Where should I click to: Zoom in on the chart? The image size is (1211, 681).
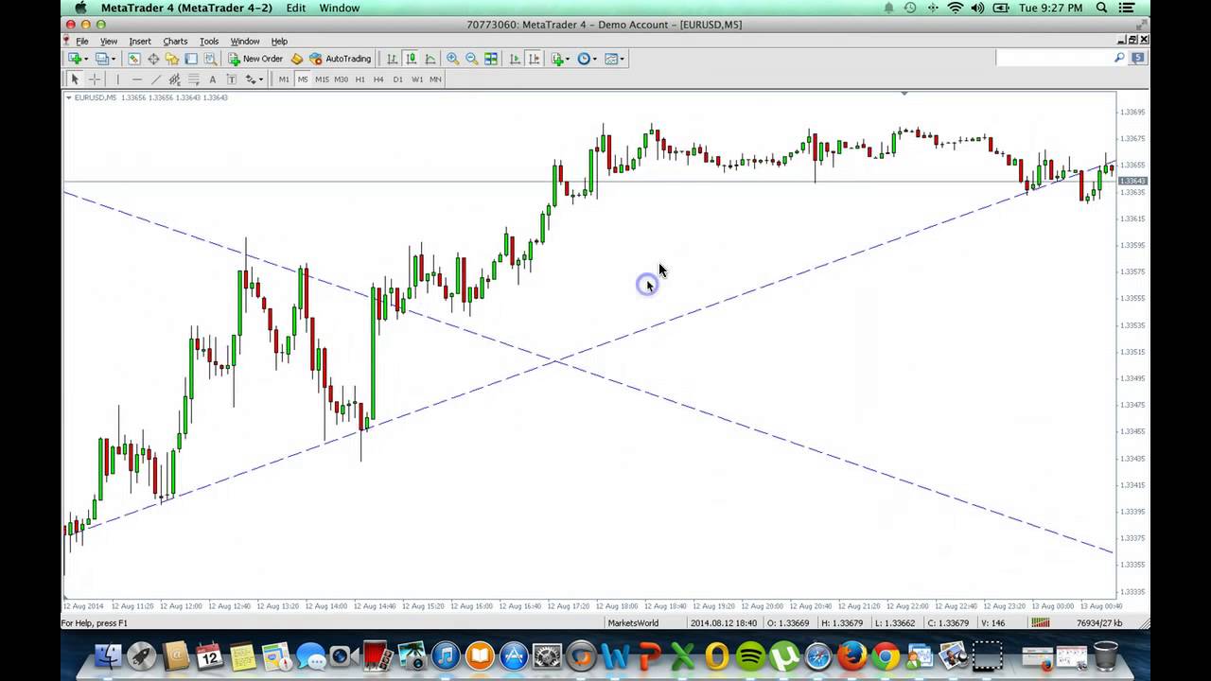point(452,59)
